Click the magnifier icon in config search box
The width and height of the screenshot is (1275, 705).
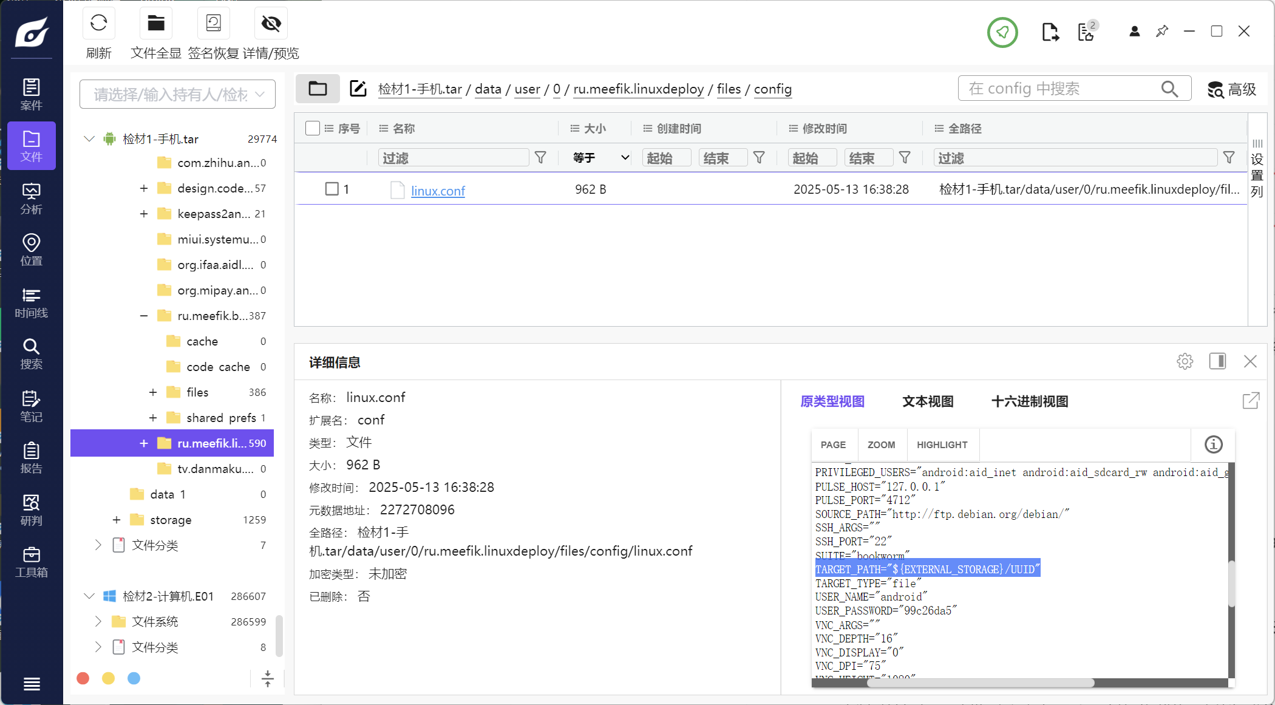click(x=1169, y=89)
